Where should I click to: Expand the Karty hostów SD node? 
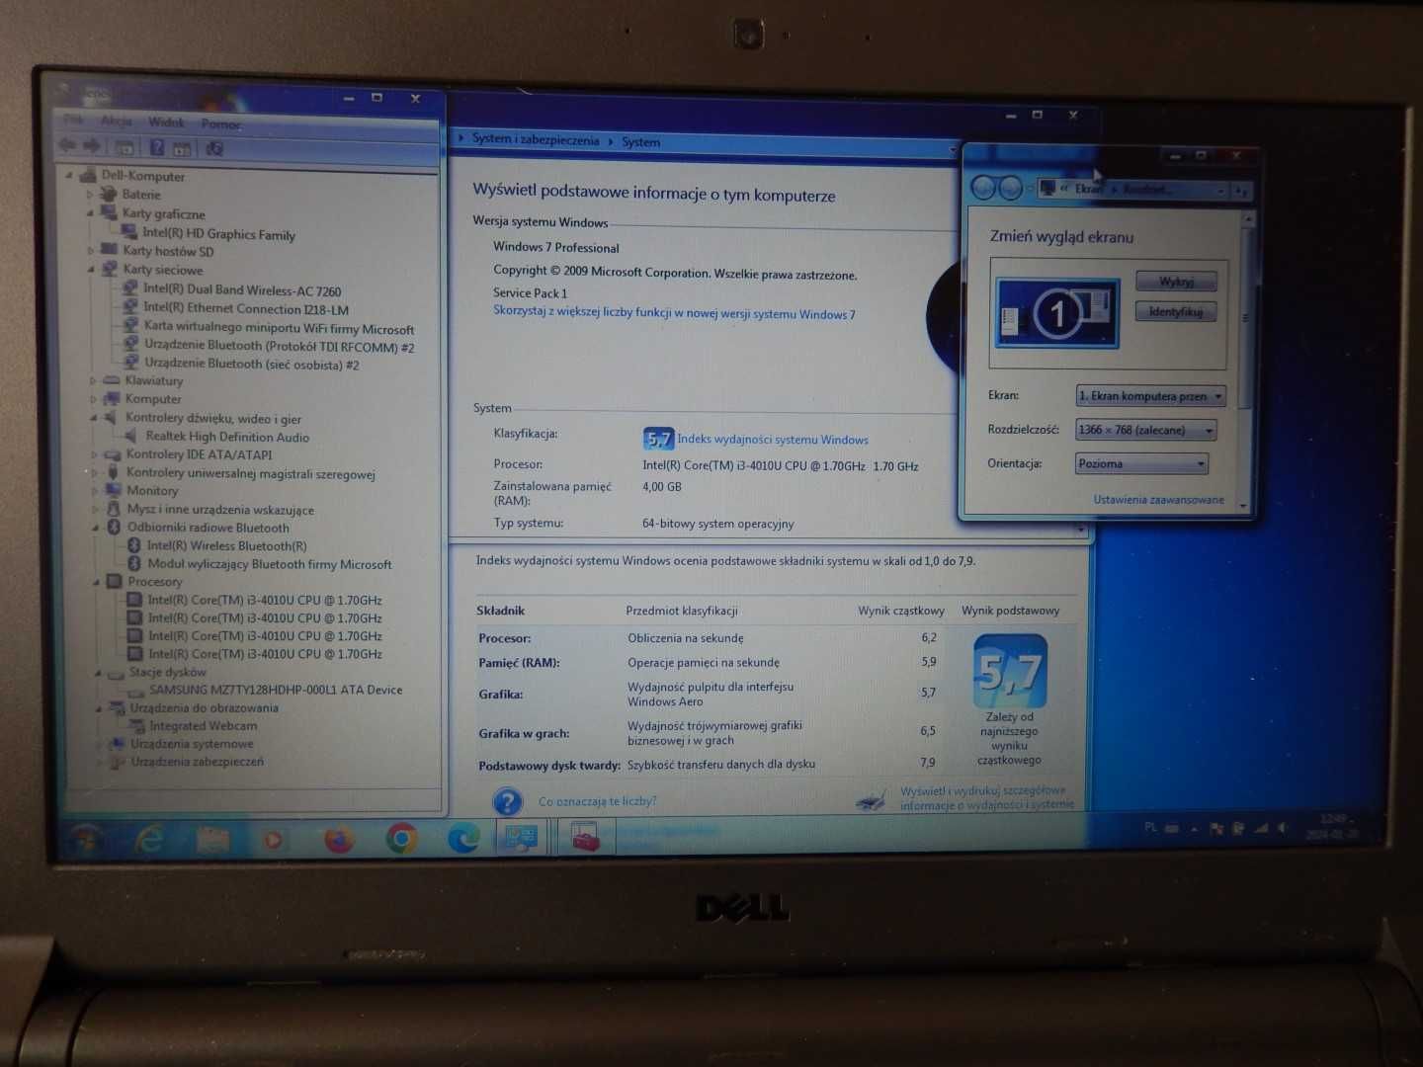coord(91,251)
